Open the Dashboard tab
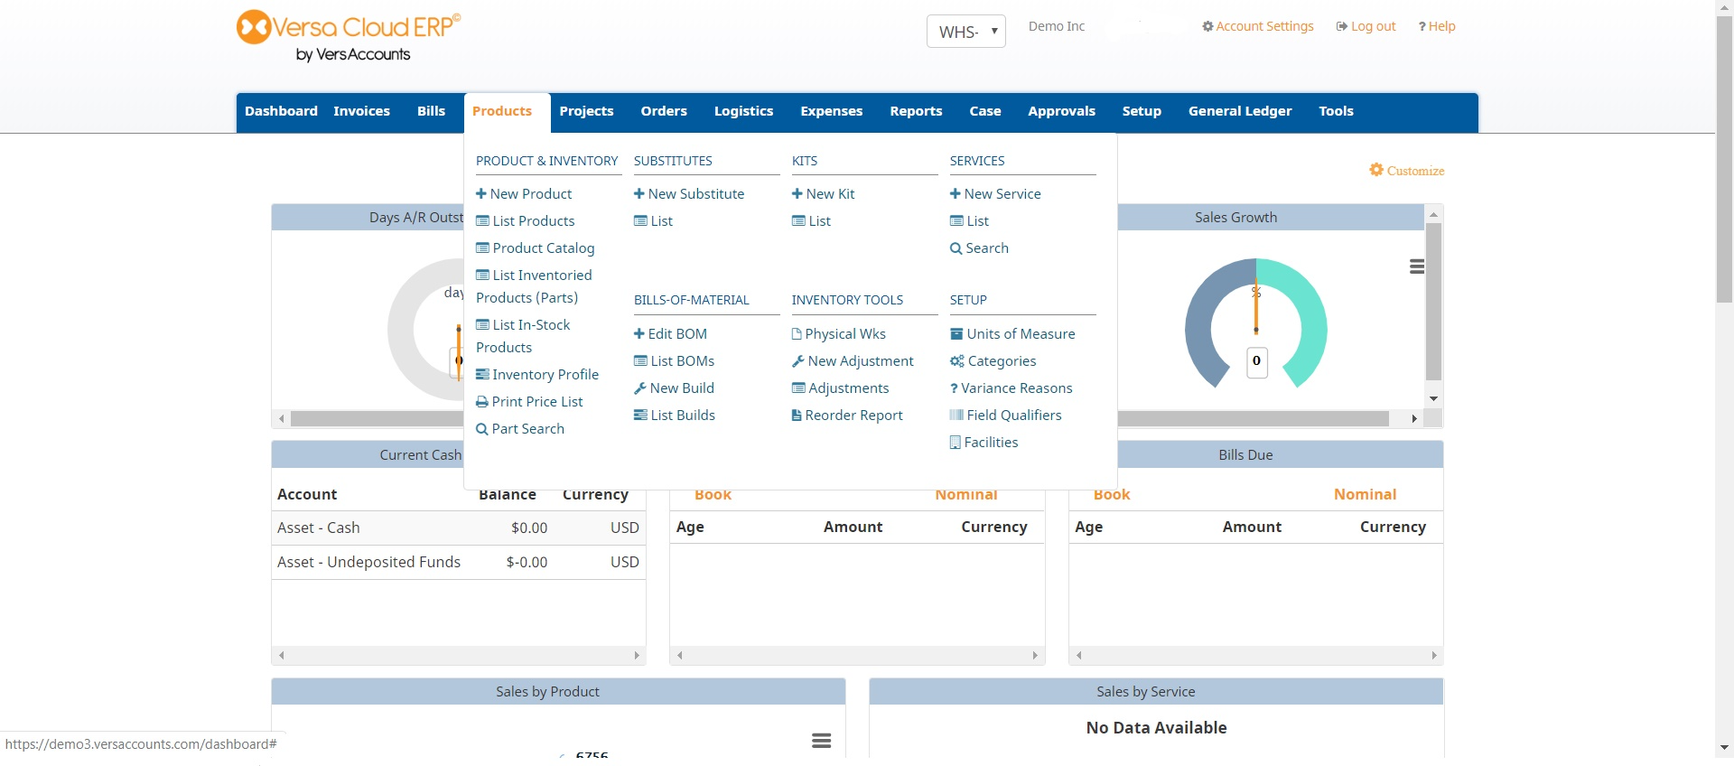1734x766 pixels. tap(281, 111)
